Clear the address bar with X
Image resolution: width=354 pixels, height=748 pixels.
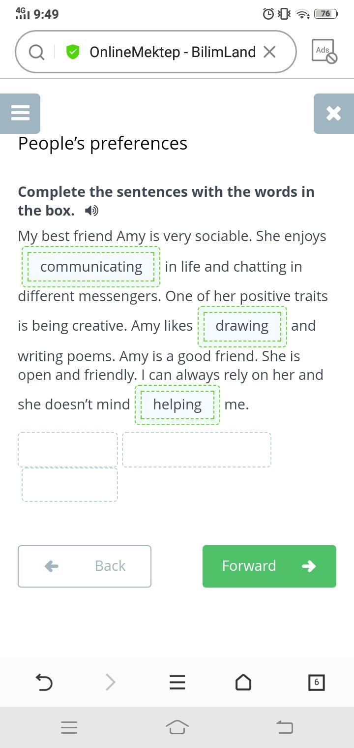(269, 52)
